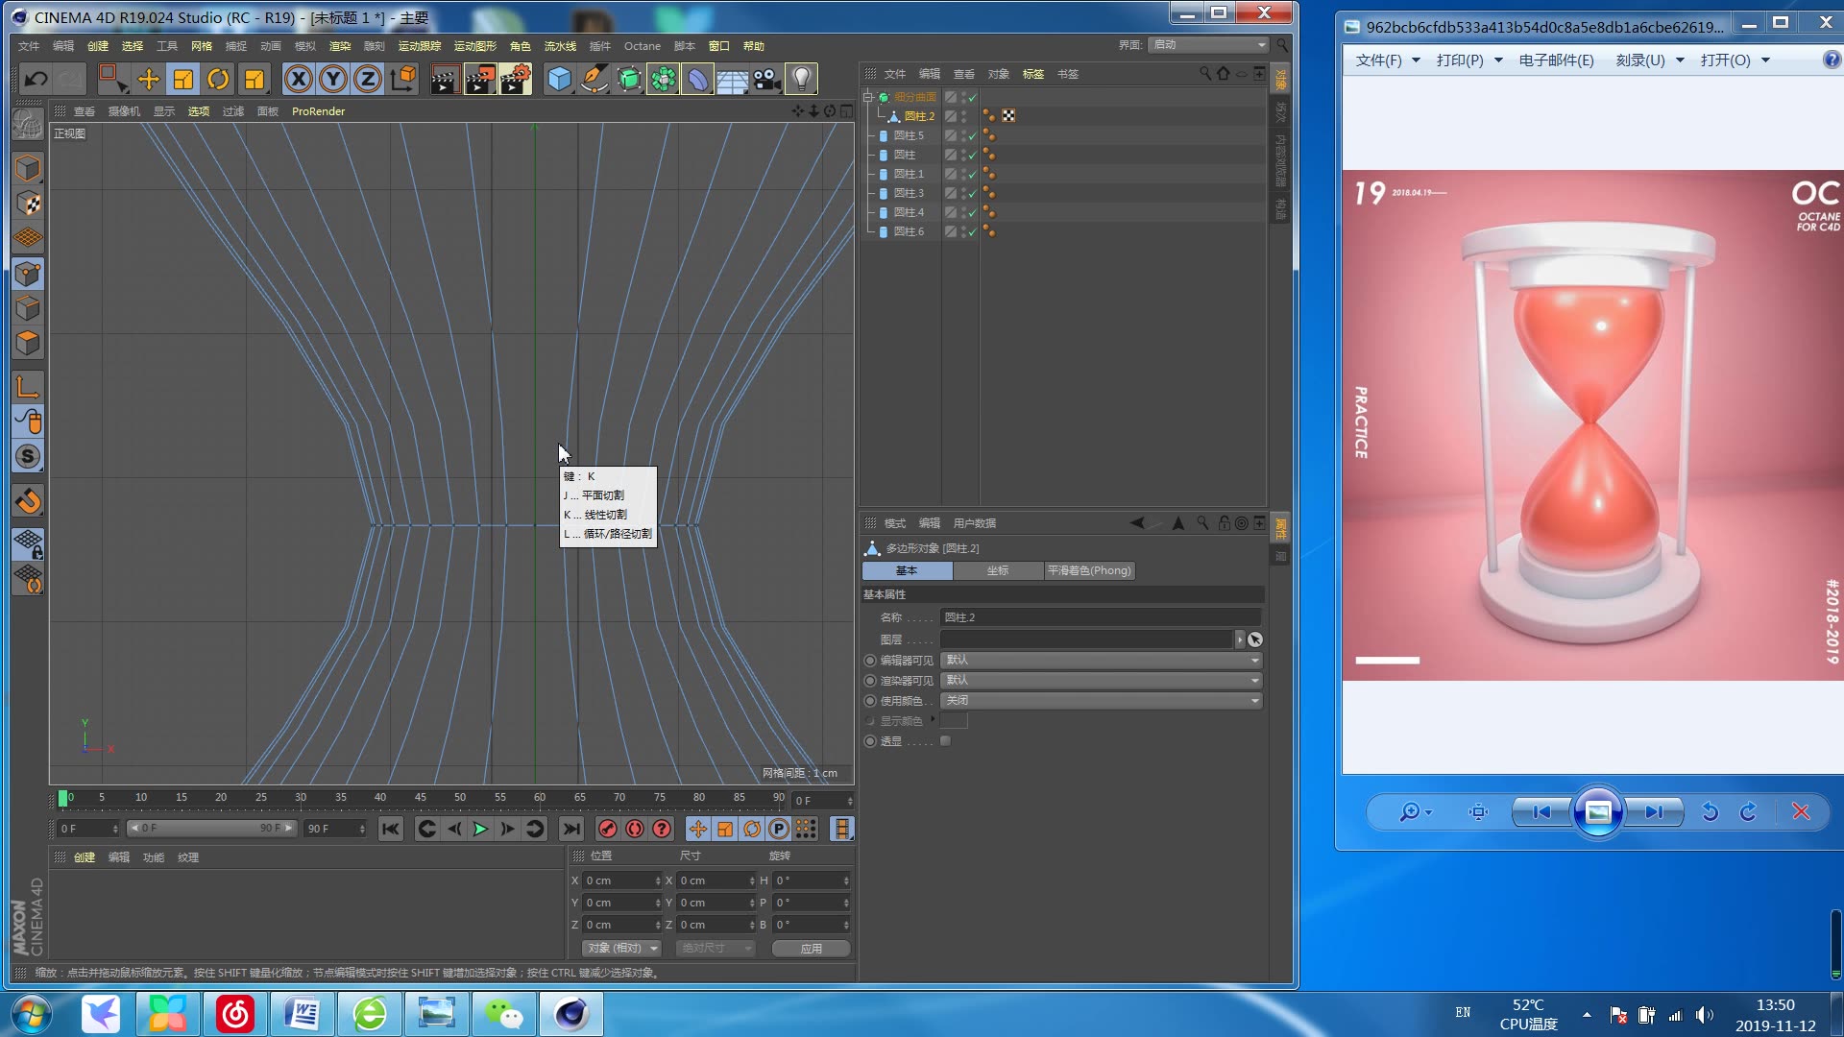Screen dimensions: 1844x1037
Task: Click ProRender in the viewport menu
Action: [317, 111]
